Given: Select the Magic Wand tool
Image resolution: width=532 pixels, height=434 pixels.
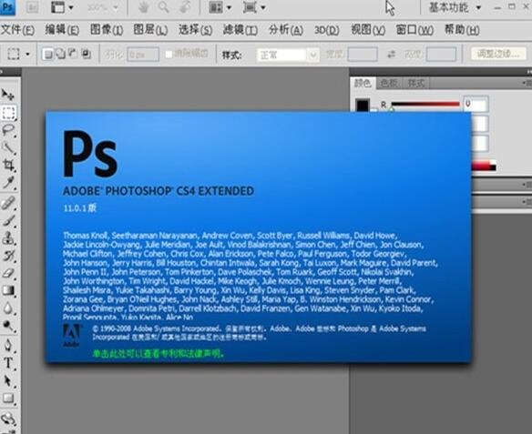Looking at the screenshot, I should pyautogui.click(x=8, y=147).
